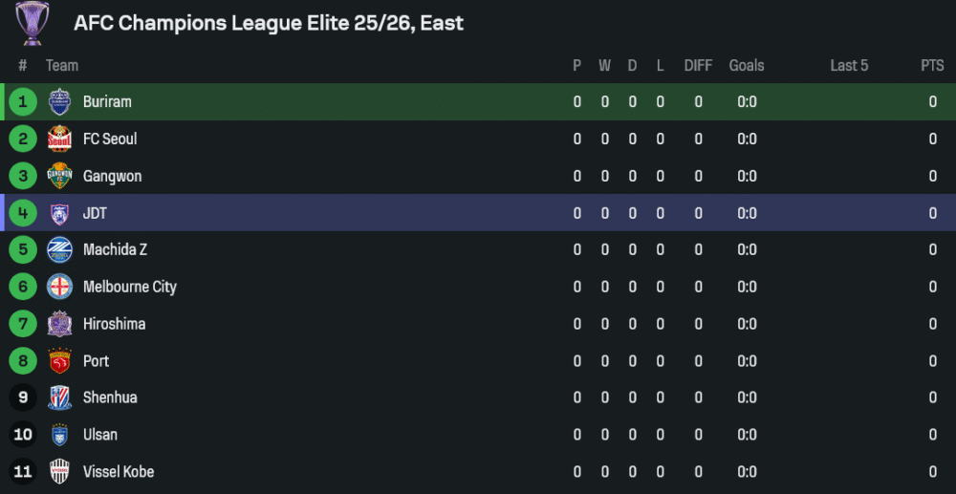Click the green position 1 badge

[23, 102]
